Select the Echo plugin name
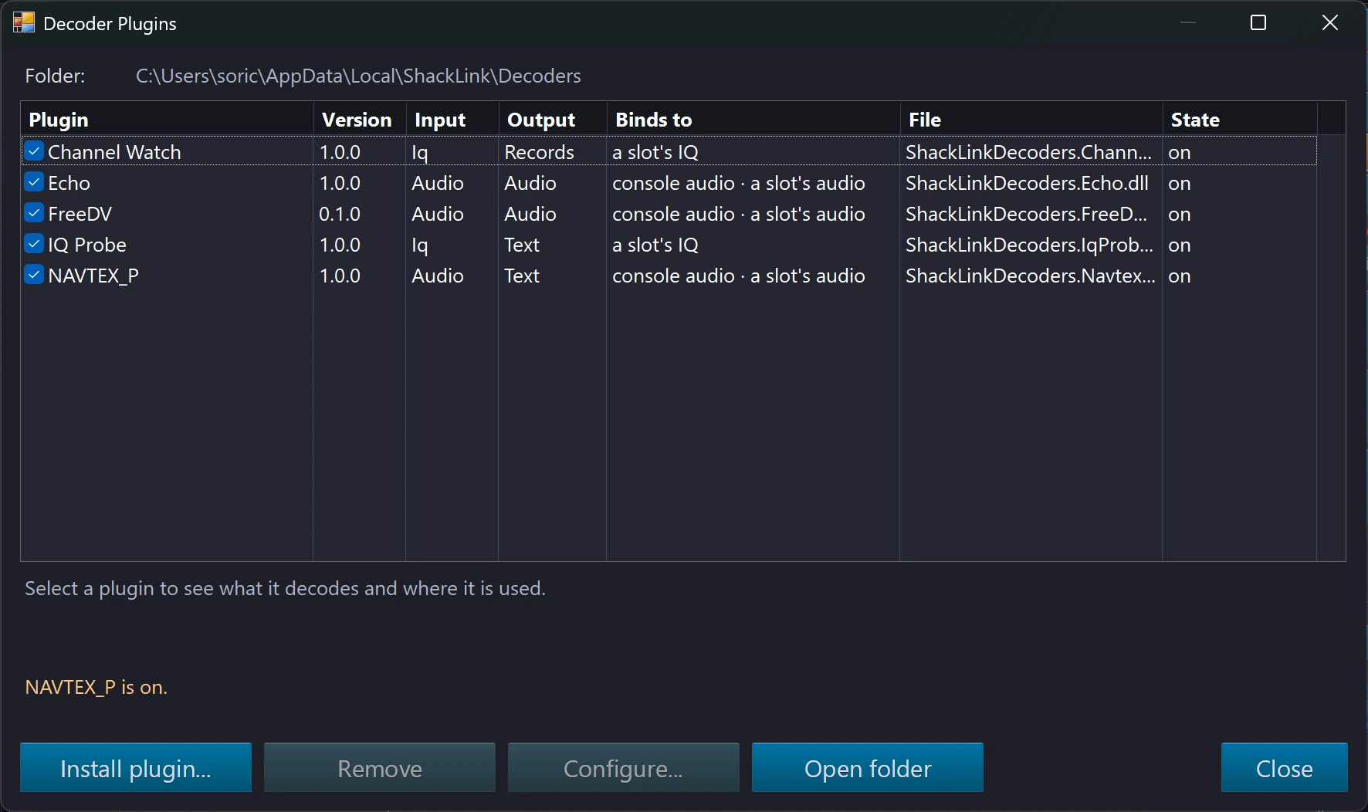1368x812 pixels. [69, 183]
